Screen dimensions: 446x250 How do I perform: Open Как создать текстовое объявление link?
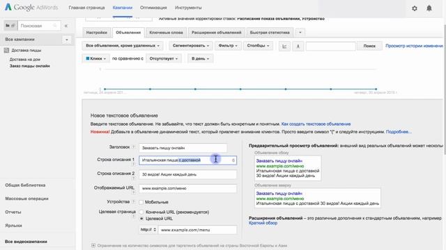pos(316,124)
